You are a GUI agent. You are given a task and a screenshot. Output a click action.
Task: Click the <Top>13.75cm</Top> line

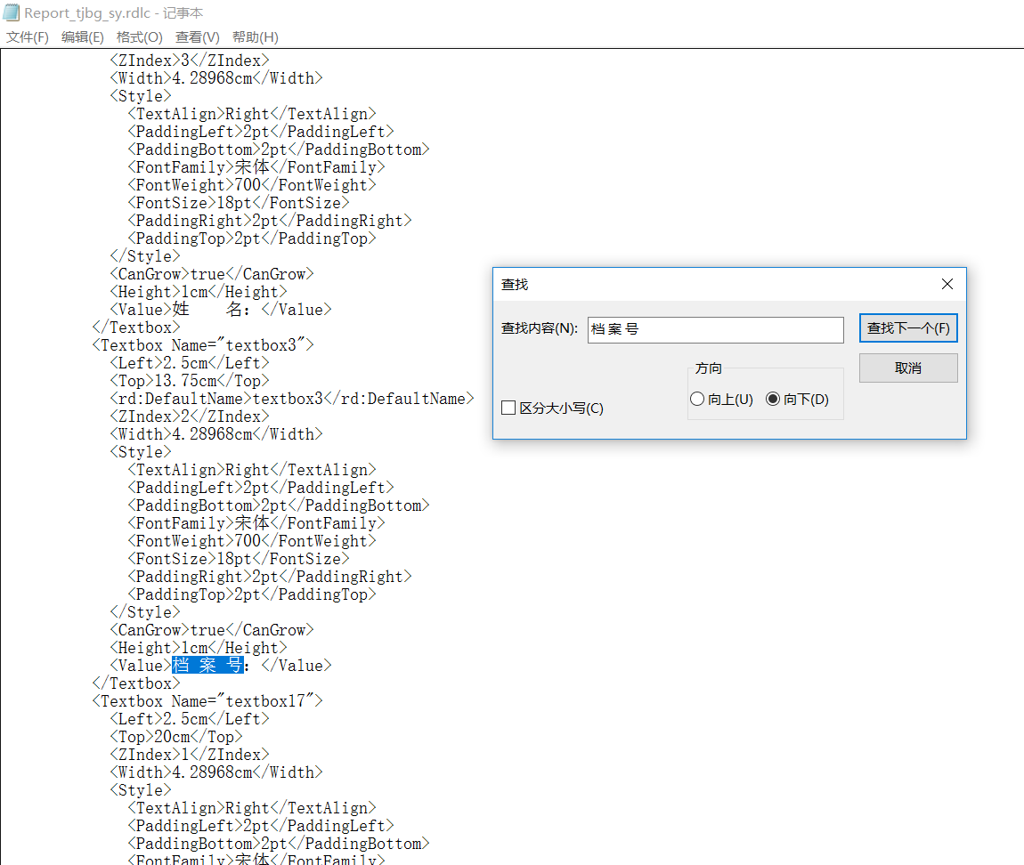coord(190,381)
